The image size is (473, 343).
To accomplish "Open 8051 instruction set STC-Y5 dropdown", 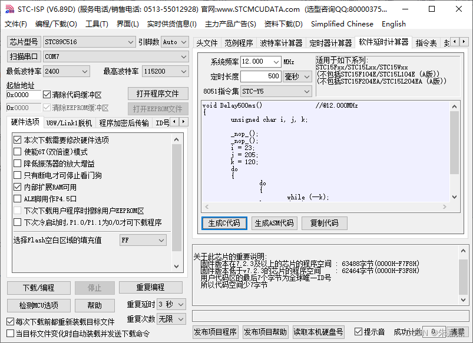I will pyautogui.click(x=276, y=91).
